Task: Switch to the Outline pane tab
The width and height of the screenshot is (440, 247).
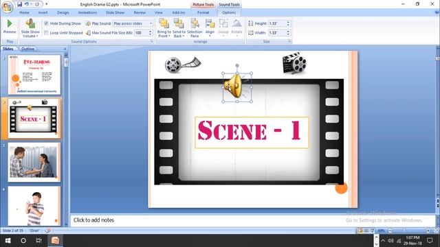Action: (x=27, y=49)
